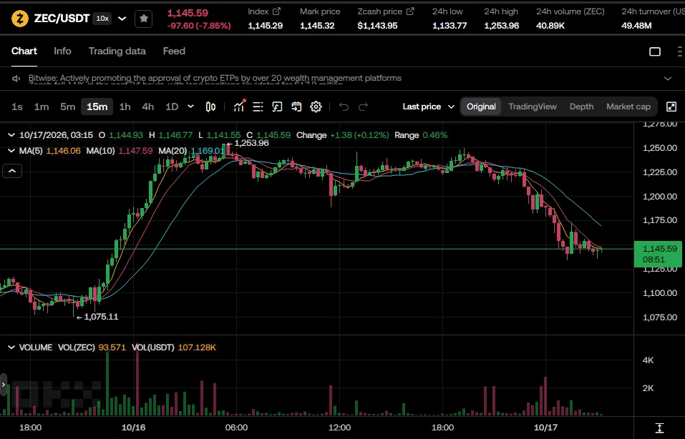Add ZEC/USDT to favorites with star icon
This screenshot has width=685, height=439.
coord(143,19)
